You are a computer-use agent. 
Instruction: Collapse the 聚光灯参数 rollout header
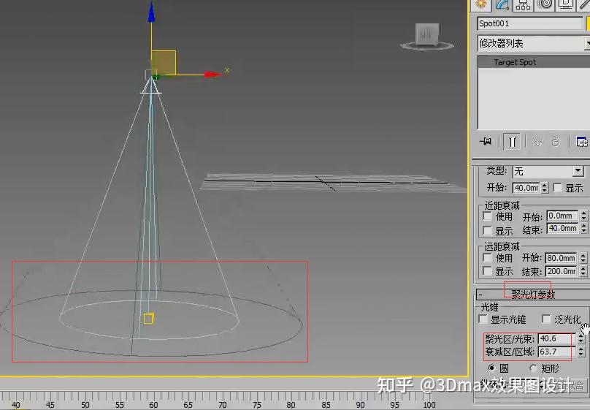pyautogui.click(x=533, y=295)
